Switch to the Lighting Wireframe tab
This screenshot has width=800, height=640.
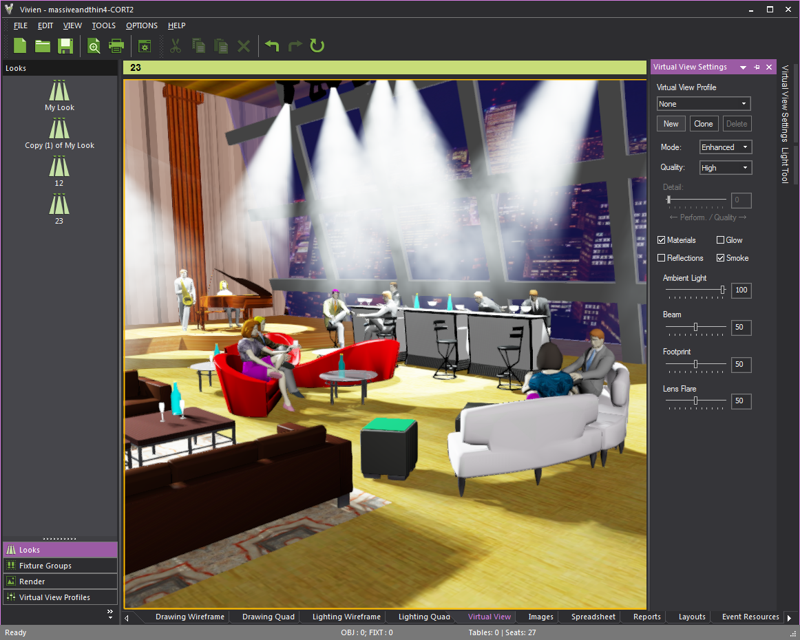coord(346,617)
